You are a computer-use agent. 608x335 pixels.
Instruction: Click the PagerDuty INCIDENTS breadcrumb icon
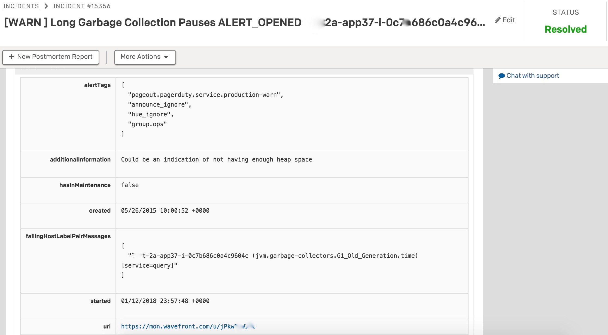pos(21,6)
